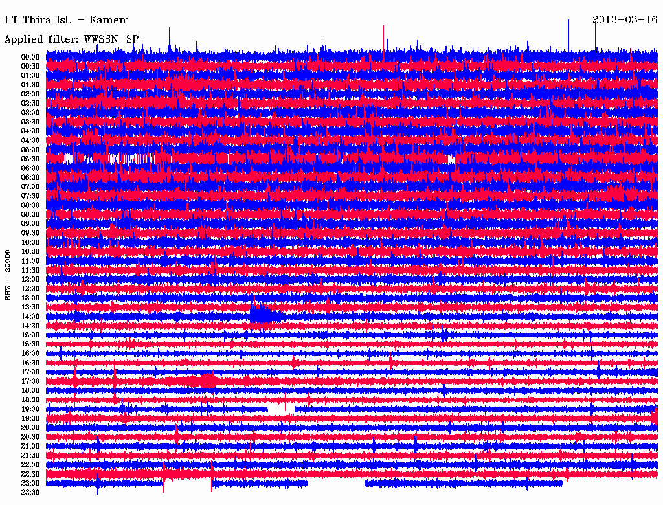Click the 03:30 time label
This screenshot has width=663, height=505.
(30, 122)
